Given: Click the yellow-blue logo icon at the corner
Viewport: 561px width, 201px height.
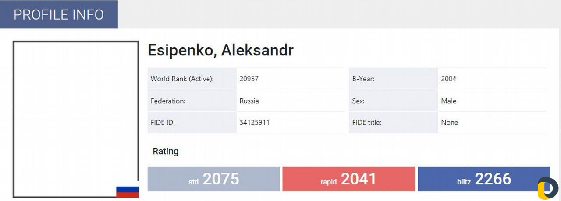Looking at the screenshot, I should coord(548,188).
